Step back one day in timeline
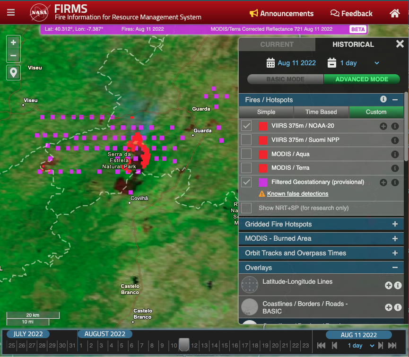 (x=334, y=346)
